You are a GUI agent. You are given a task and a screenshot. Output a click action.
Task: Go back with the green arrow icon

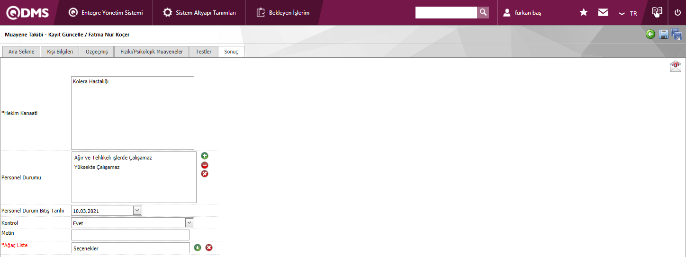[x=650, y=34]
